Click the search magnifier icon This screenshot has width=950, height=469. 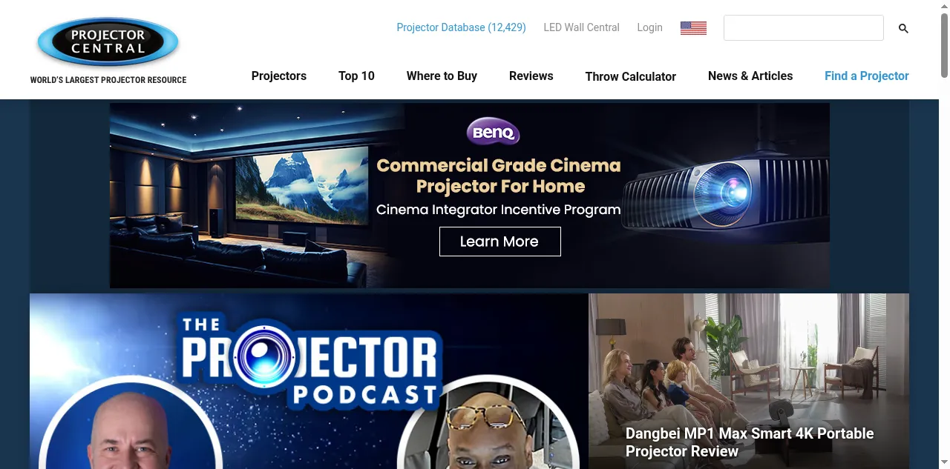(903, 28)
